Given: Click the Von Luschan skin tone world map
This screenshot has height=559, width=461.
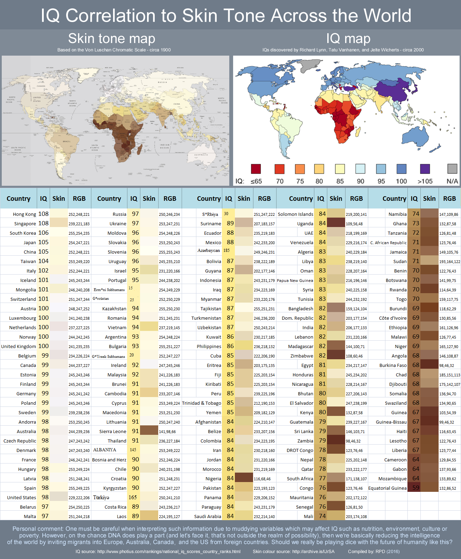Looking at the screenshot, I should (116, 121).
